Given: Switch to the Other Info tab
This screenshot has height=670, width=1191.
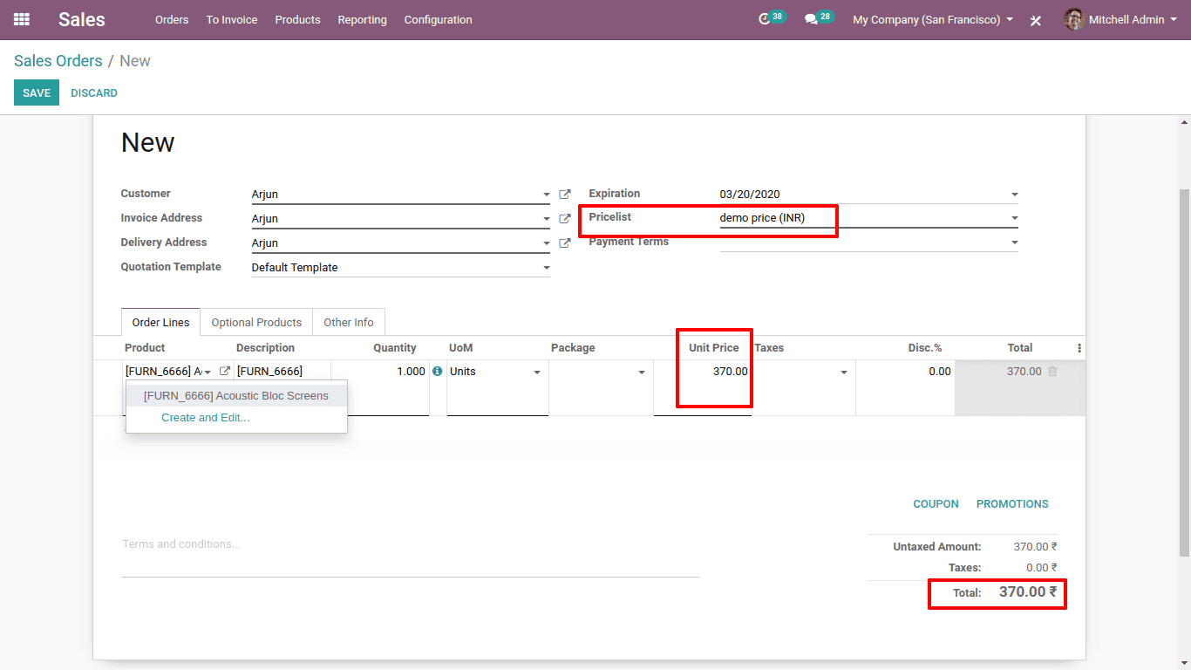Looking at the screenshot, I should point(349,322).
